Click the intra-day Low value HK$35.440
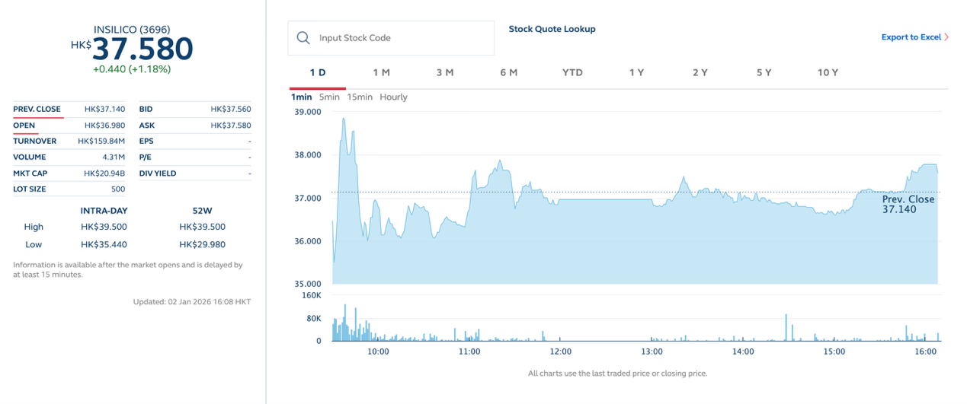967x404 pixels. [104, 244]
